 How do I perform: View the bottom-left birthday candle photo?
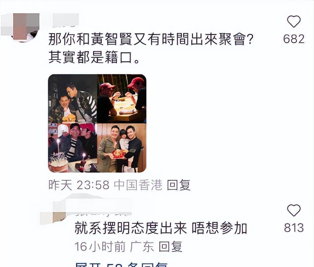point(73,148)
